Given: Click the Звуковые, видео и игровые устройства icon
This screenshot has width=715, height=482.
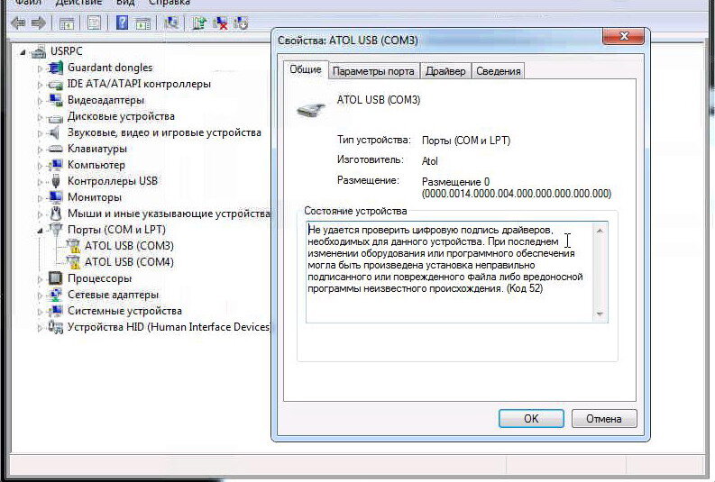Looking at the screenshot, I should pyautogui.click(x=55, y=132).
